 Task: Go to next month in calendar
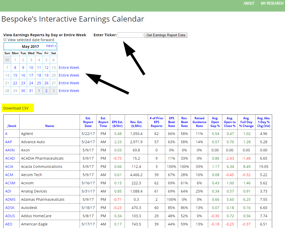click(51, 46)
